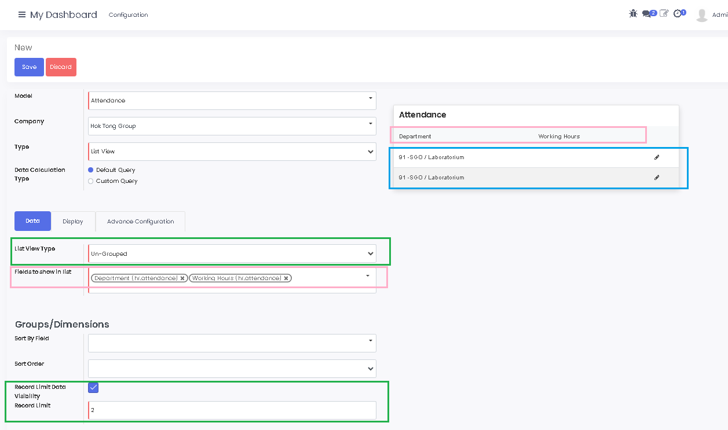Remove the Working Hours (hr.attendance) tag
This screenshot has width=728, height=430.
pyautogui.click(x=286, y=278)
